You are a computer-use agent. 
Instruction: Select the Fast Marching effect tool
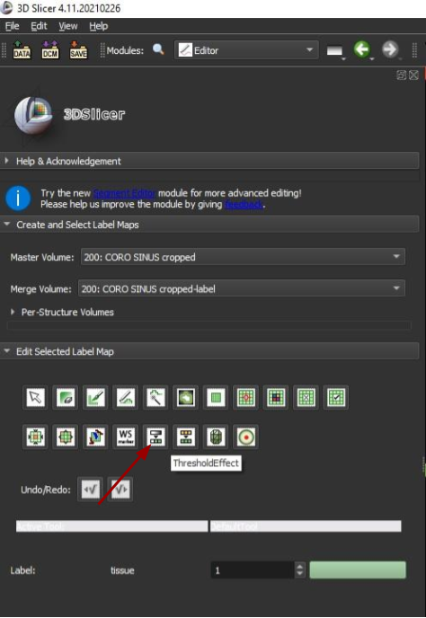pyautogui.click(x=245, y=437)
